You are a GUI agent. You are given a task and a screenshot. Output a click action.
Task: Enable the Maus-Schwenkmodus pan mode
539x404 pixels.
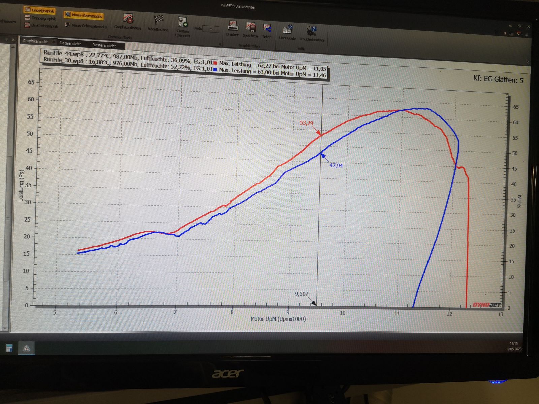coord(86,26)
